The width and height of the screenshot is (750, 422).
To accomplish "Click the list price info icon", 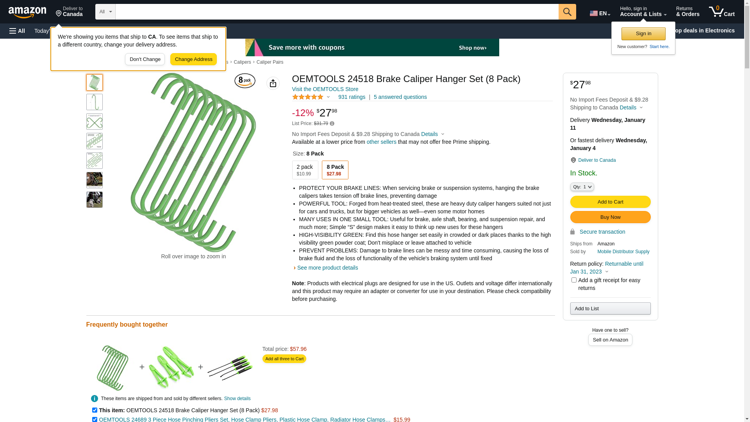I will (332, 123).
